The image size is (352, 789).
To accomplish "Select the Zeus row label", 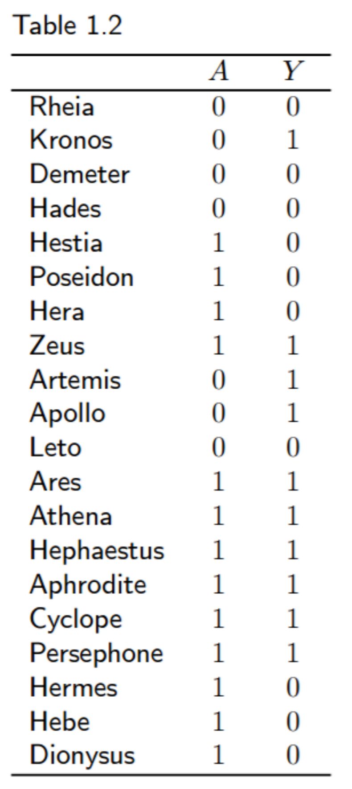I will [57, 345].
